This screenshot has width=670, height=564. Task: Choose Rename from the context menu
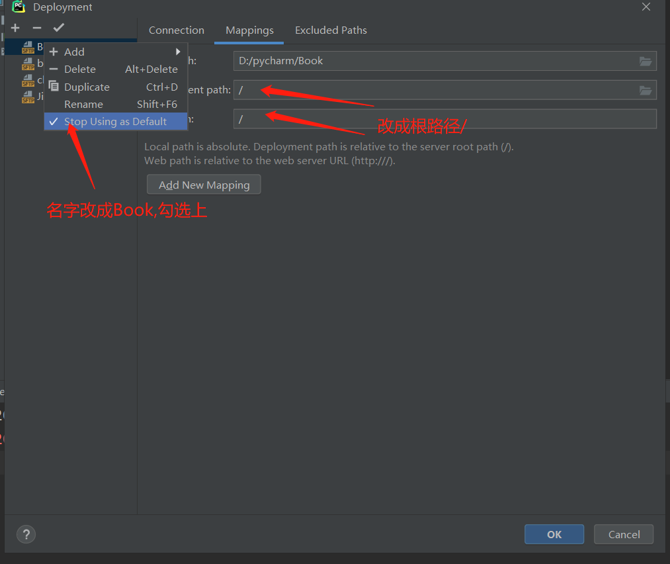point(115,105)
